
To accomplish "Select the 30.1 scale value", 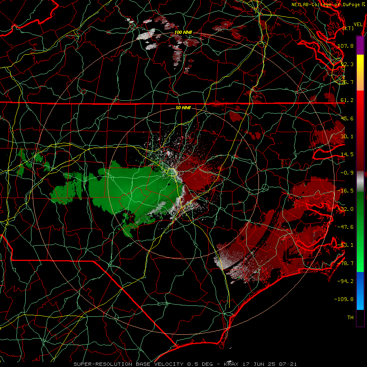I will (347, 137).
